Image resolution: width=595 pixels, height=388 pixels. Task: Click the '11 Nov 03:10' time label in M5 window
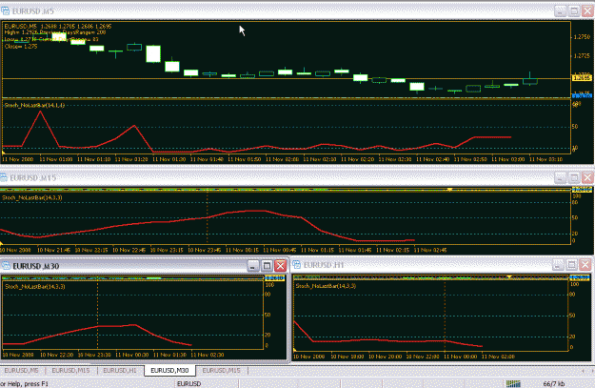545,159
